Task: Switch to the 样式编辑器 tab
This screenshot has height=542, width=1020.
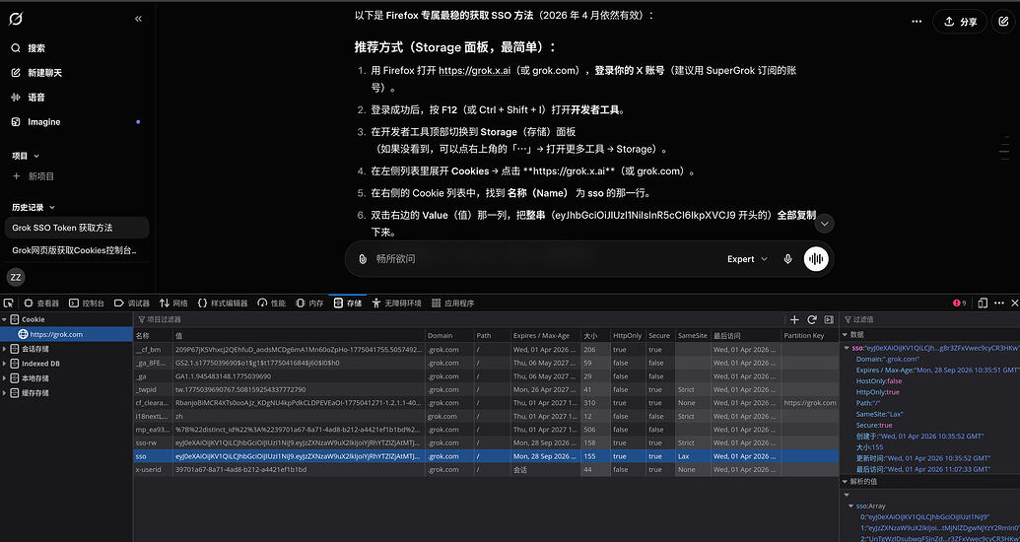Action: point(223,304)
